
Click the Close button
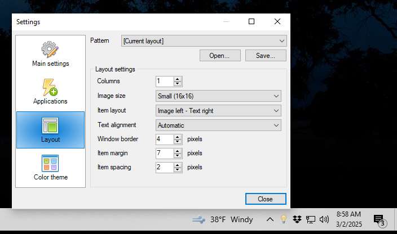coord(266,199)
